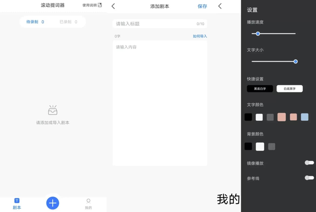Switch to the 待录制 tab
The height and width of the screenshot is (212, 316).
(35, 22)
